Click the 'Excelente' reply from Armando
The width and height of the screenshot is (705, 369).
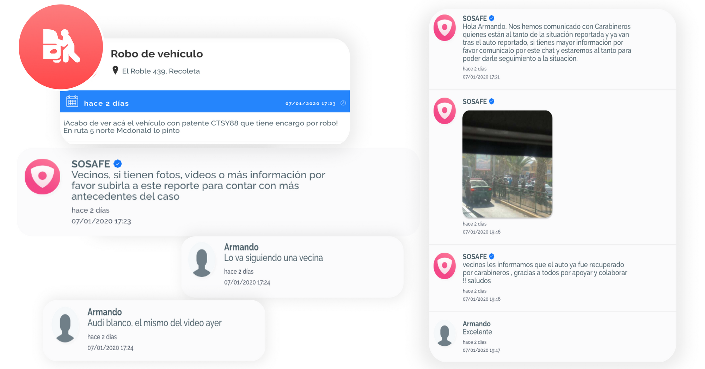[477, 332]
